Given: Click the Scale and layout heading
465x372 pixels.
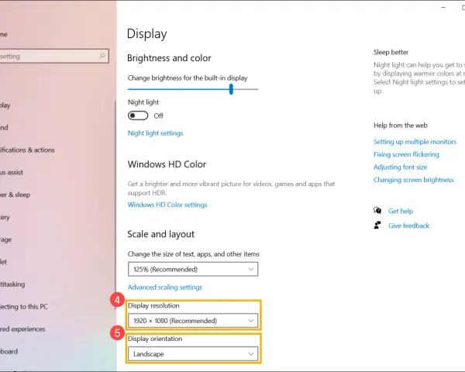Looking at the screenshot, I should (160, 234).
